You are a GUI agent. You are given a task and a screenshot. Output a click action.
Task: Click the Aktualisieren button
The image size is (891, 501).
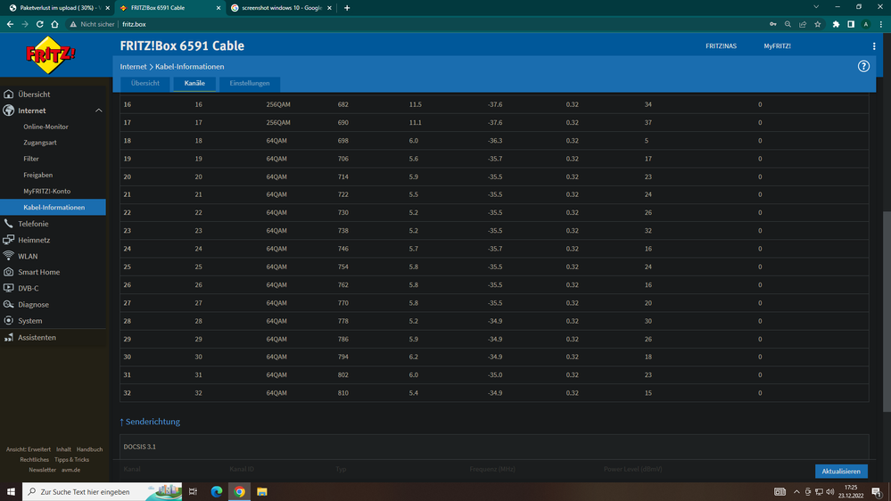point(841,472)
